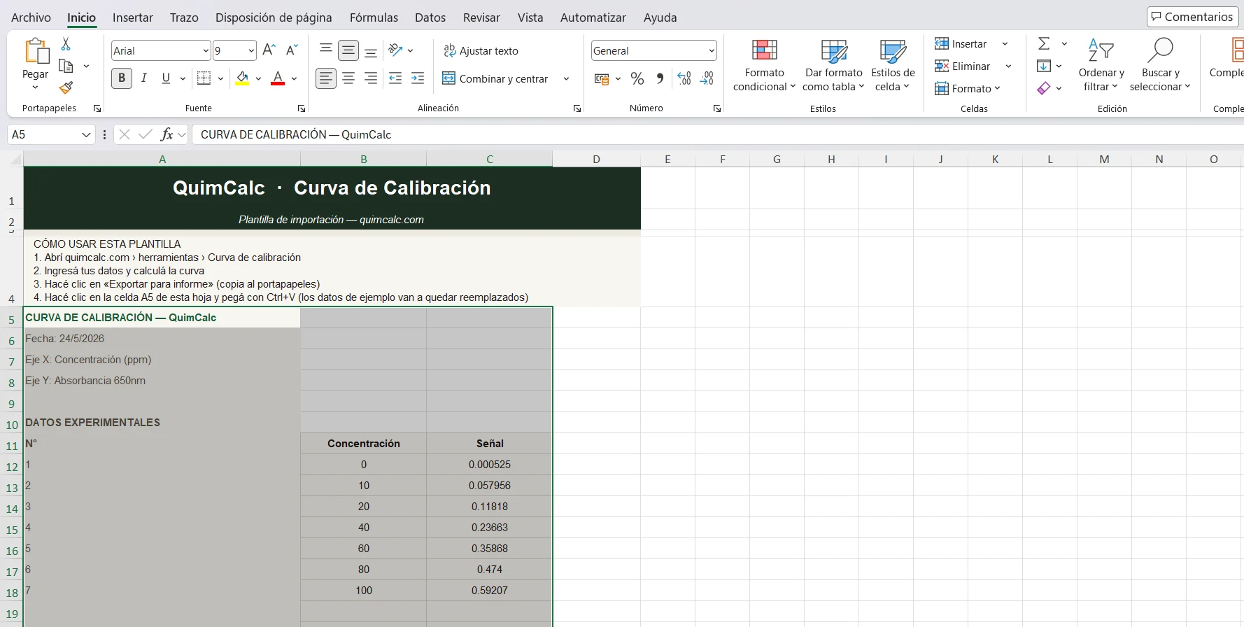Viewport: 1244px width, 627px height.
Task: Click in the formula bar text
Action: pyautogui.click(x=295, y=134)
